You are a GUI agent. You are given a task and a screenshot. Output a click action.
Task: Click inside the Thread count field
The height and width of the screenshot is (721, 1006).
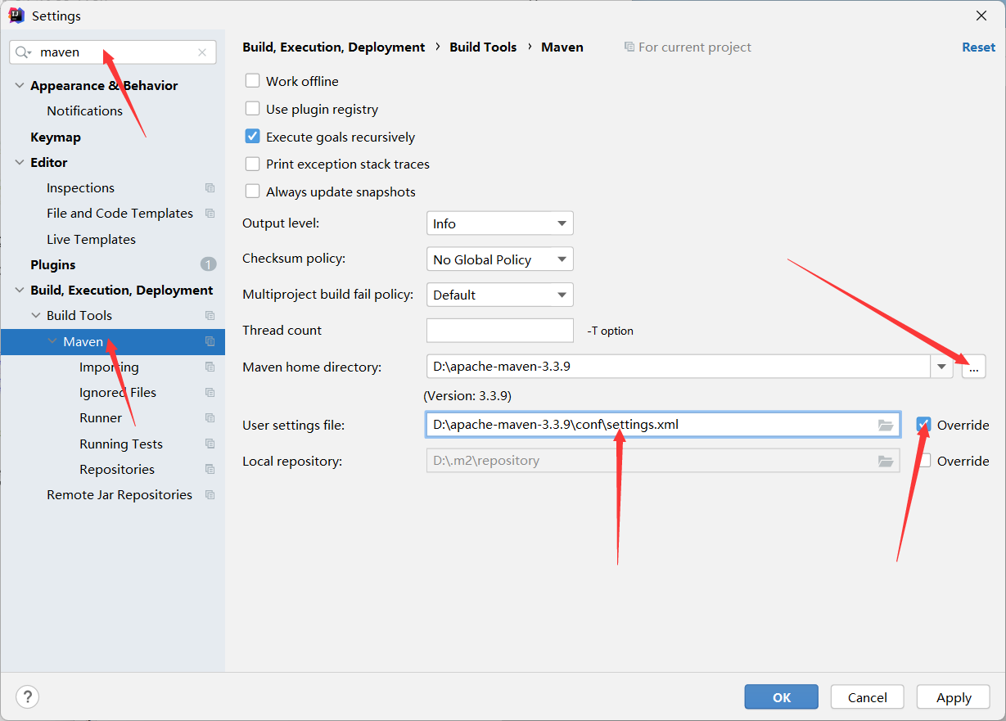(499, 330)
